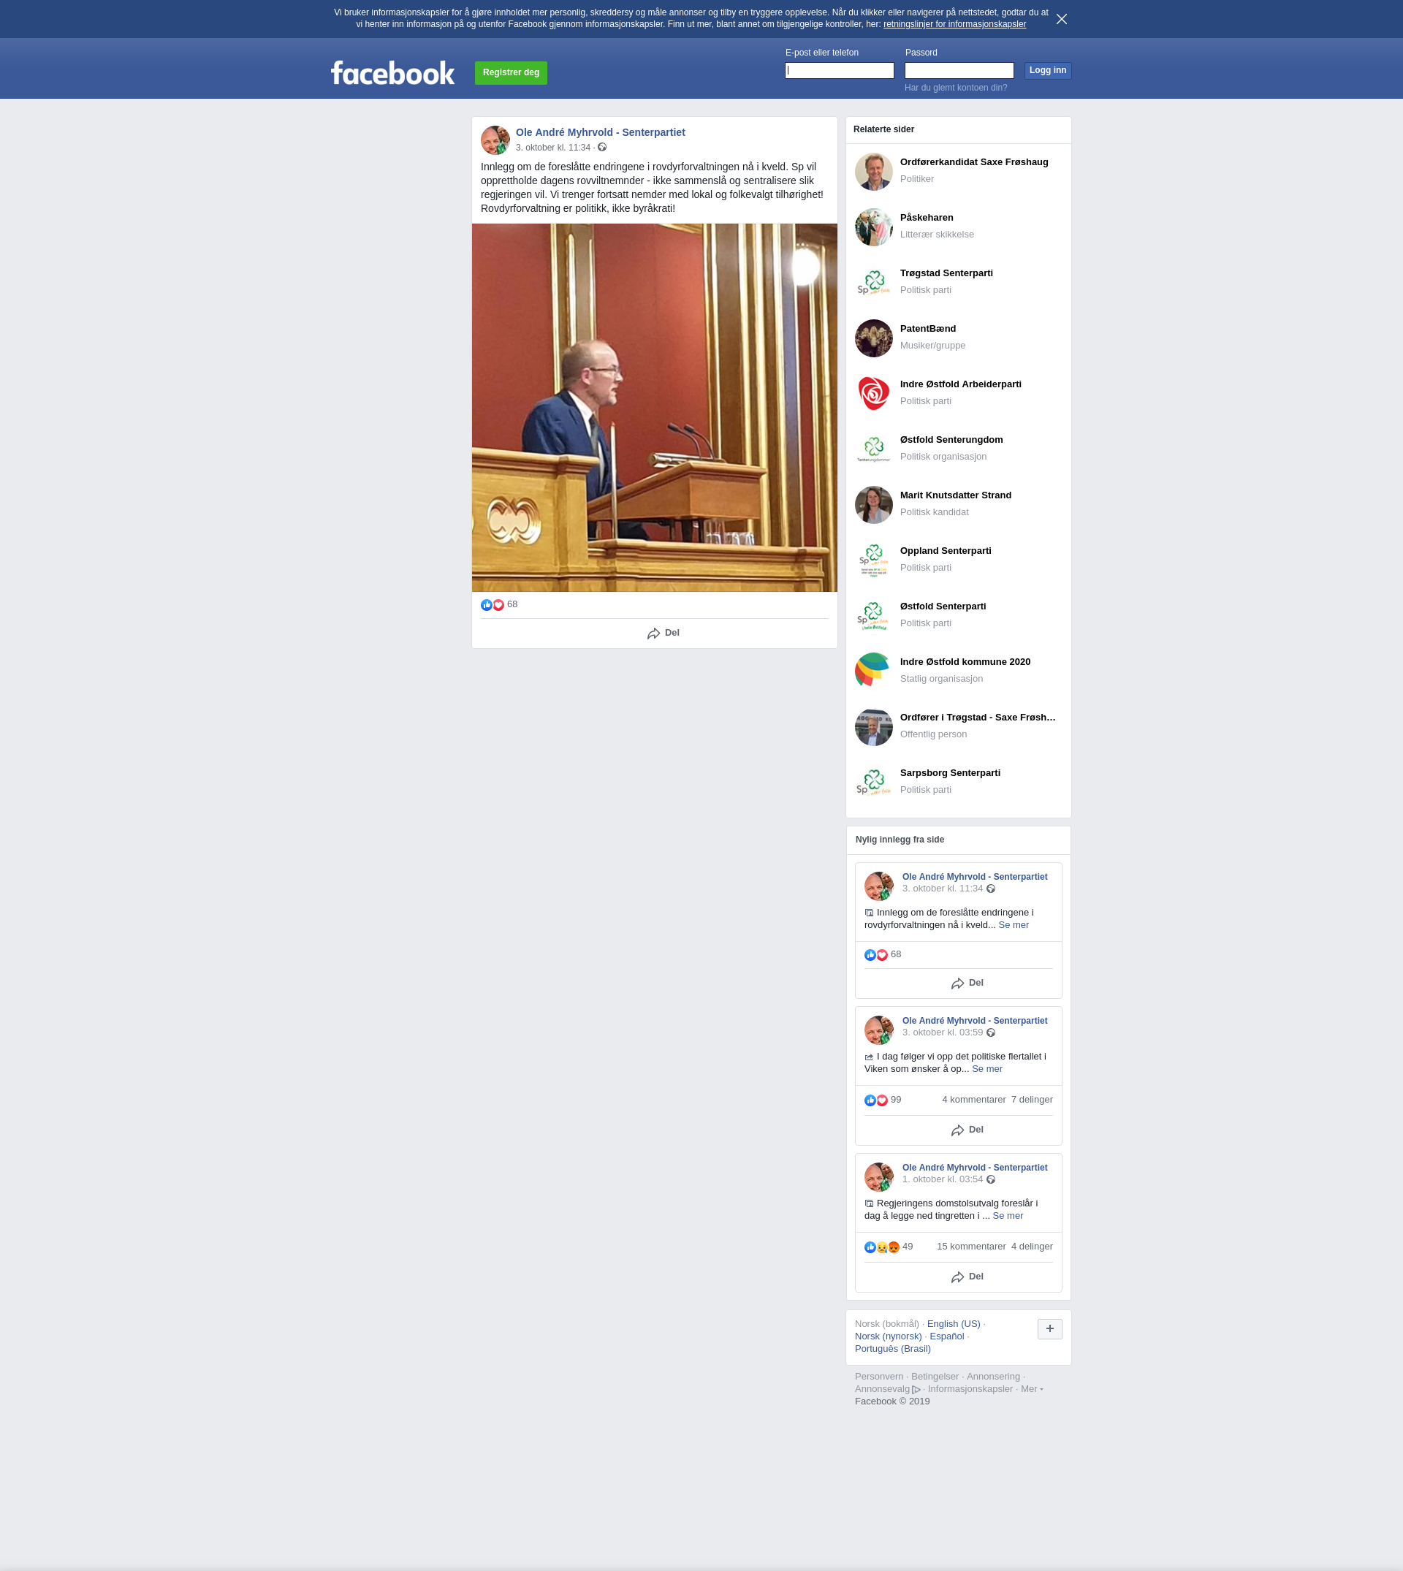Click the AdChoices triangle icon in footer
Image resolution: width=1403 pixels, height=1571 pixels.
916,1389
